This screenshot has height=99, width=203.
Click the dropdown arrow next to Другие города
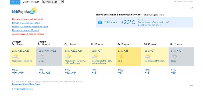point(62,2)
